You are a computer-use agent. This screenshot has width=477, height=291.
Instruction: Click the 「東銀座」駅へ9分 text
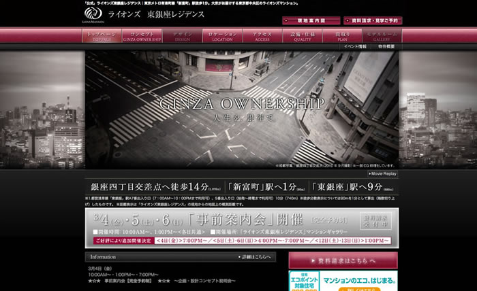pyautogui.click(x=352, y=187)
